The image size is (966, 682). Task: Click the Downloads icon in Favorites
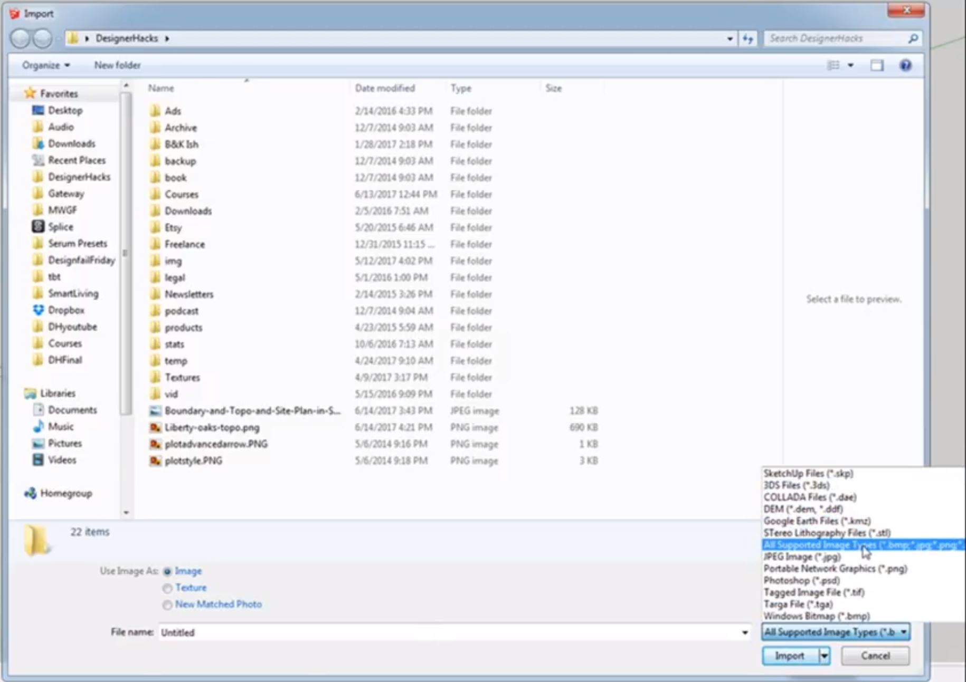click(38, 143)
